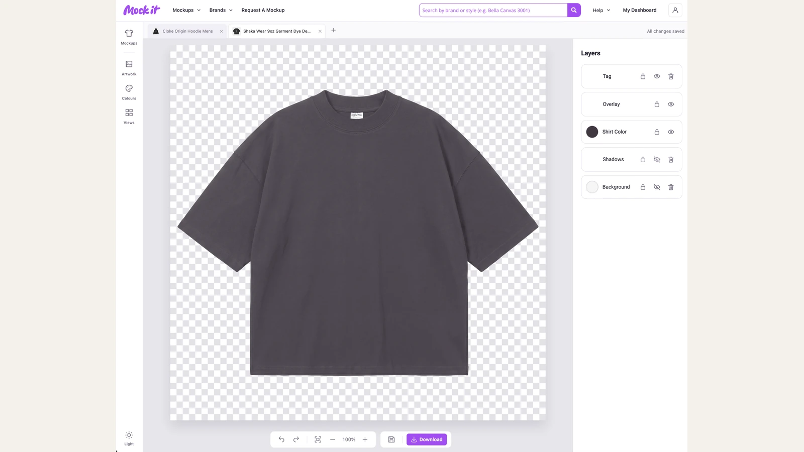Add a new mockup tab
Image resolution: width=804 pixels, height=452 pixels.
[x=333, y=30]
